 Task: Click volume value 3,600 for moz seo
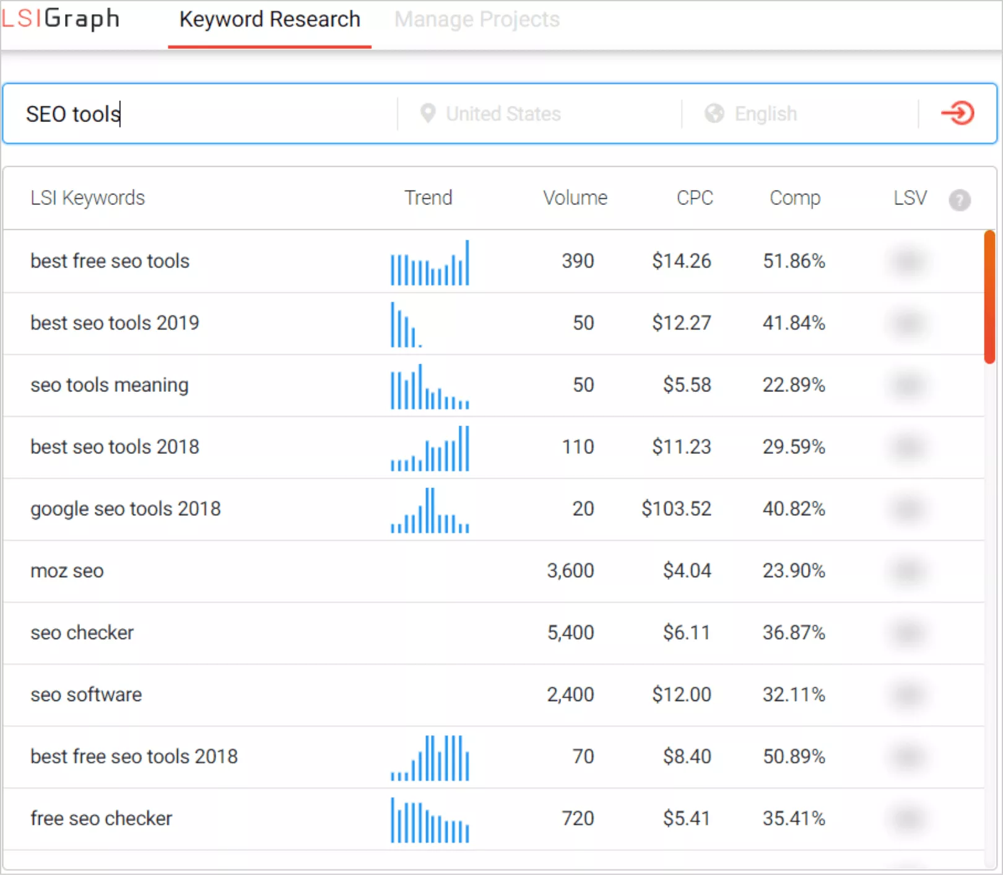(x=570, y=570)
